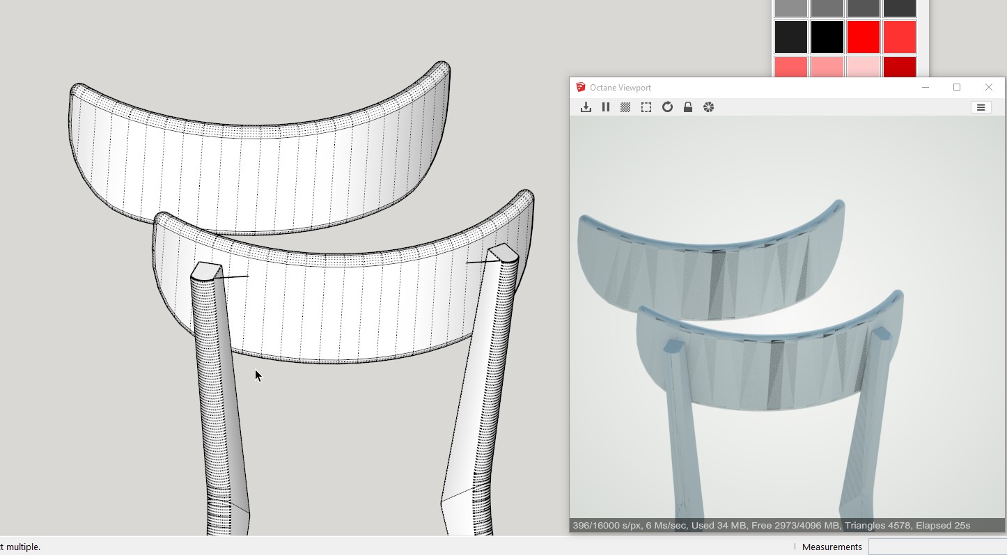Restart the render with the refresh icon
The height and width of the screenshot is (555, 1007).
coord(667,107)
